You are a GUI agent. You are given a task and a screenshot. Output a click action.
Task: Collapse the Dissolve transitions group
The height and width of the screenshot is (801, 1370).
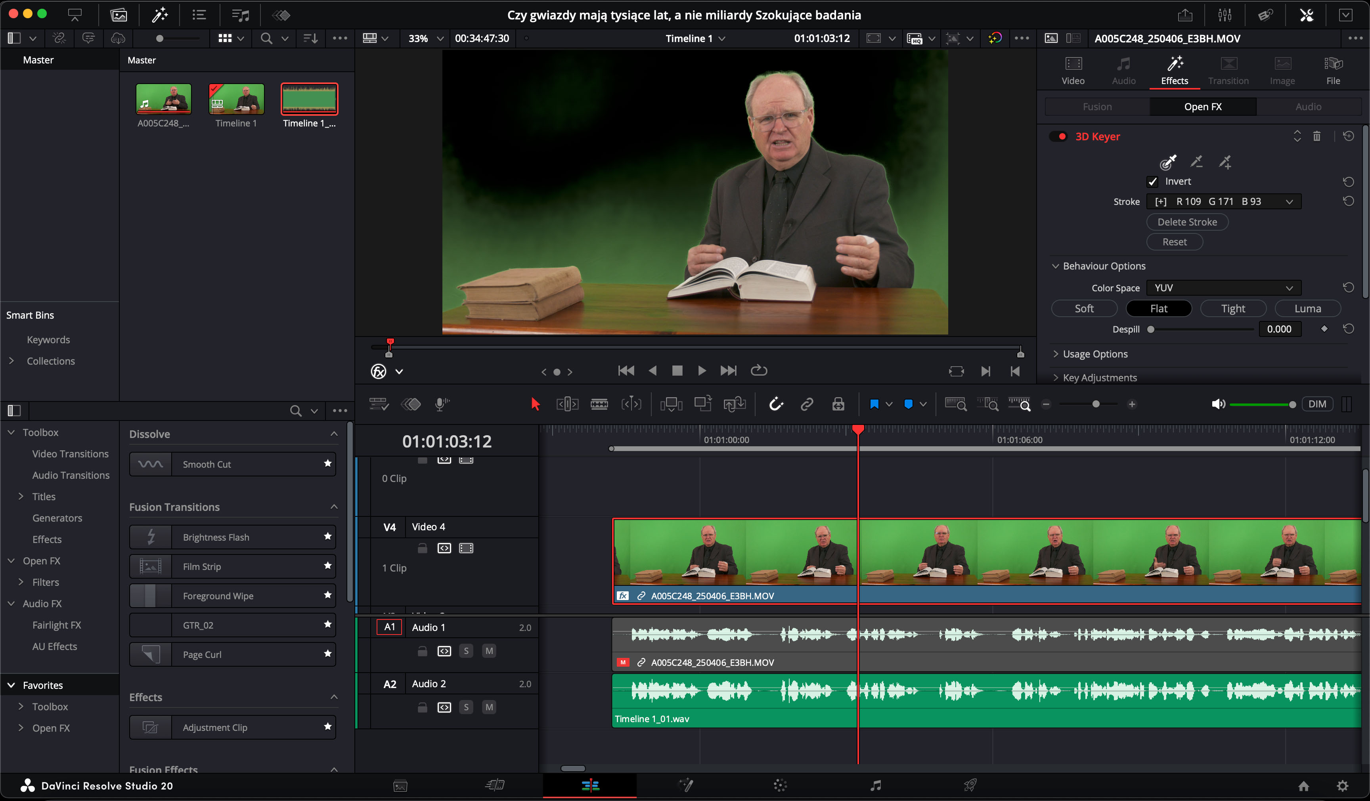pyautogui.click(x=334, y=434)
